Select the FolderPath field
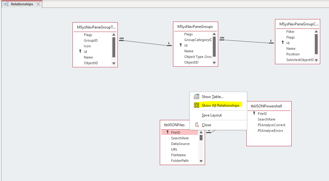Screen dimensions: 329x181 180,161
